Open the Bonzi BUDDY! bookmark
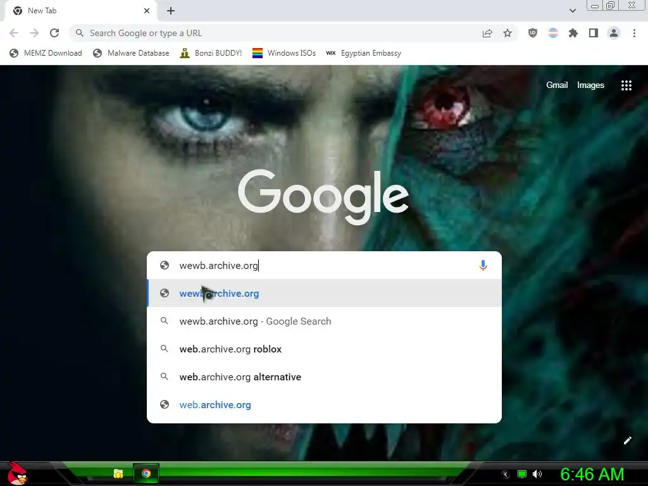This screenshot has height=486, width=648. [211, 53]
